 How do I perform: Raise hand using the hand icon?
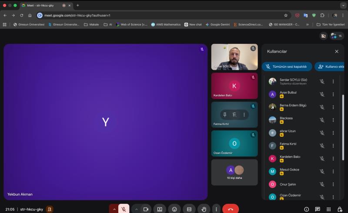[x=204, y=209]
